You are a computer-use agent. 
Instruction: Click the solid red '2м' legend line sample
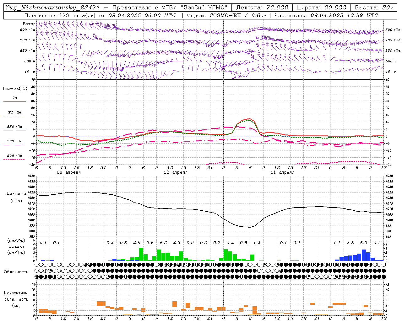(15, 102)
